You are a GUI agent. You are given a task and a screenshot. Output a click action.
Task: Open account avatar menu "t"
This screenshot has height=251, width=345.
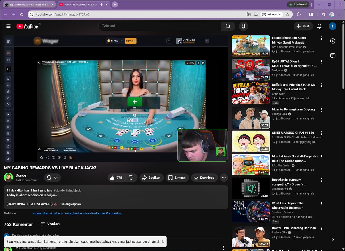click(333, 26)
